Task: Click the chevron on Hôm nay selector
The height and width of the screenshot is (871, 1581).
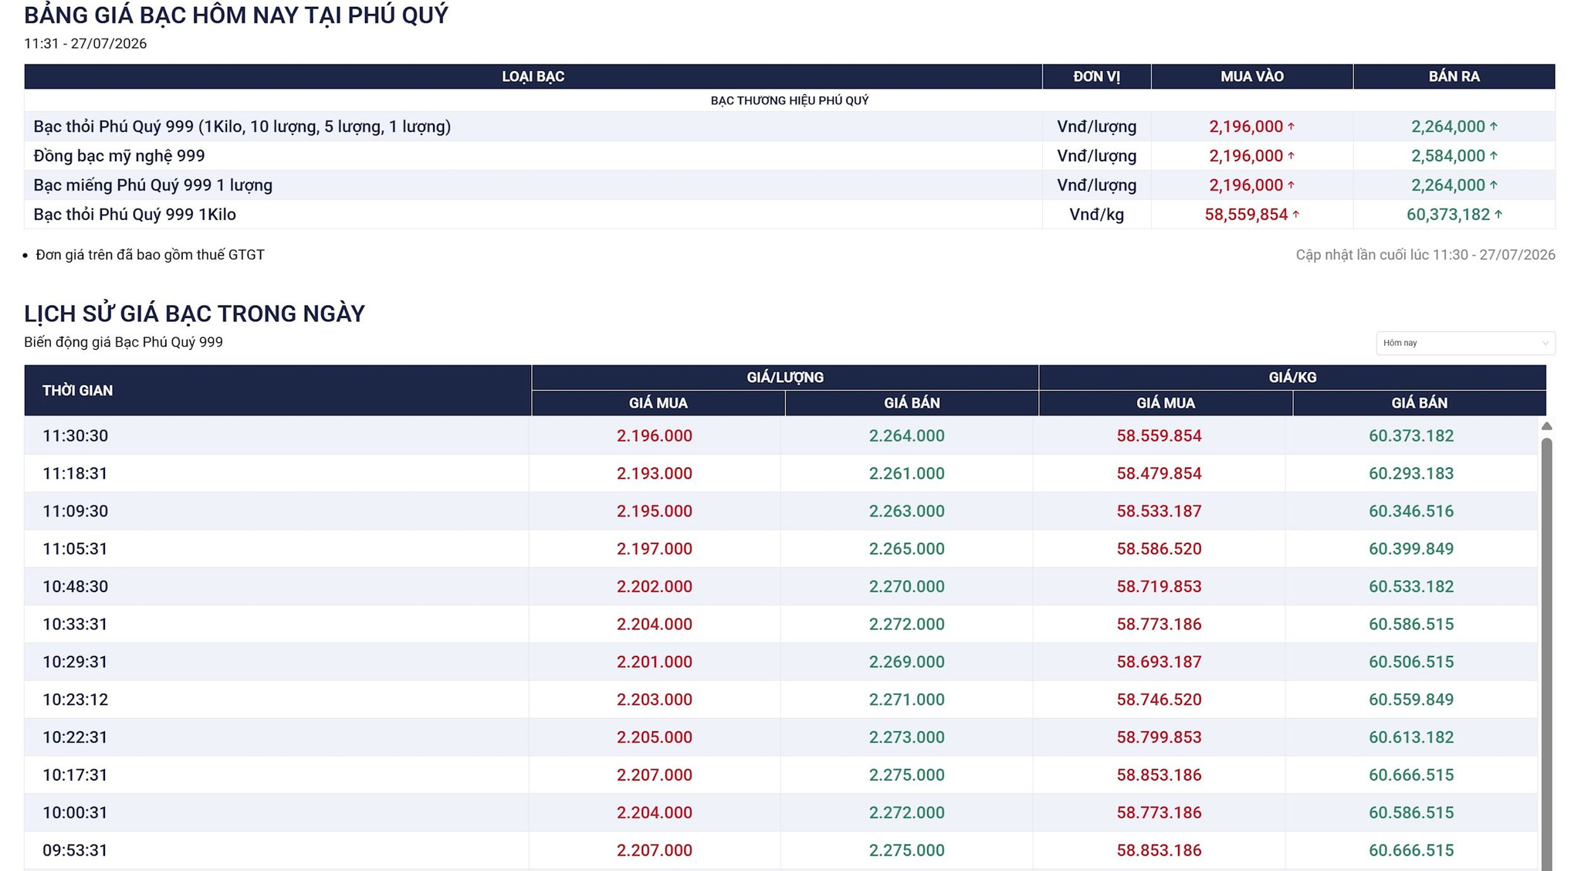Action: point(1545,343)
